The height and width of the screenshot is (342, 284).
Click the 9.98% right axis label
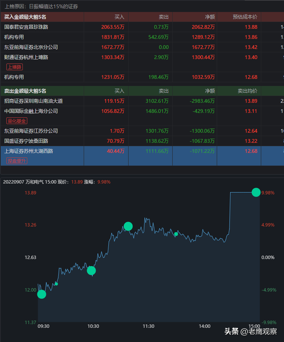268,193
